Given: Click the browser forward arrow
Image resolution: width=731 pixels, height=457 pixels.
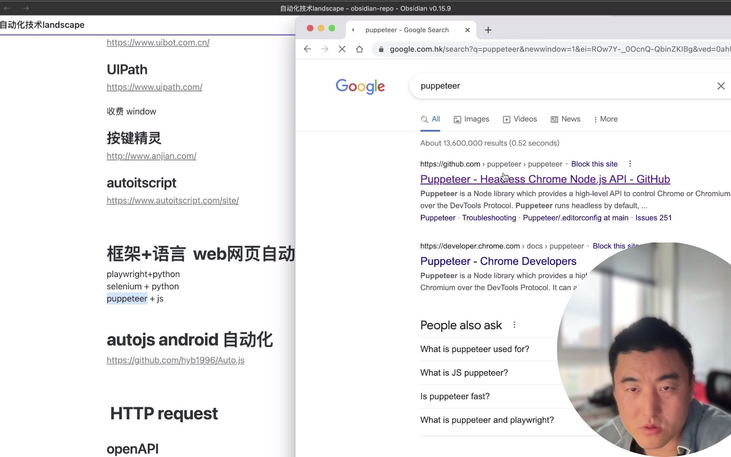Looking at the screenshot, I should (x=324, y=49).
